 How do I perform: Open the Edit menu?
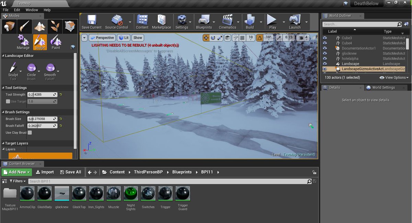coord(17,10)
